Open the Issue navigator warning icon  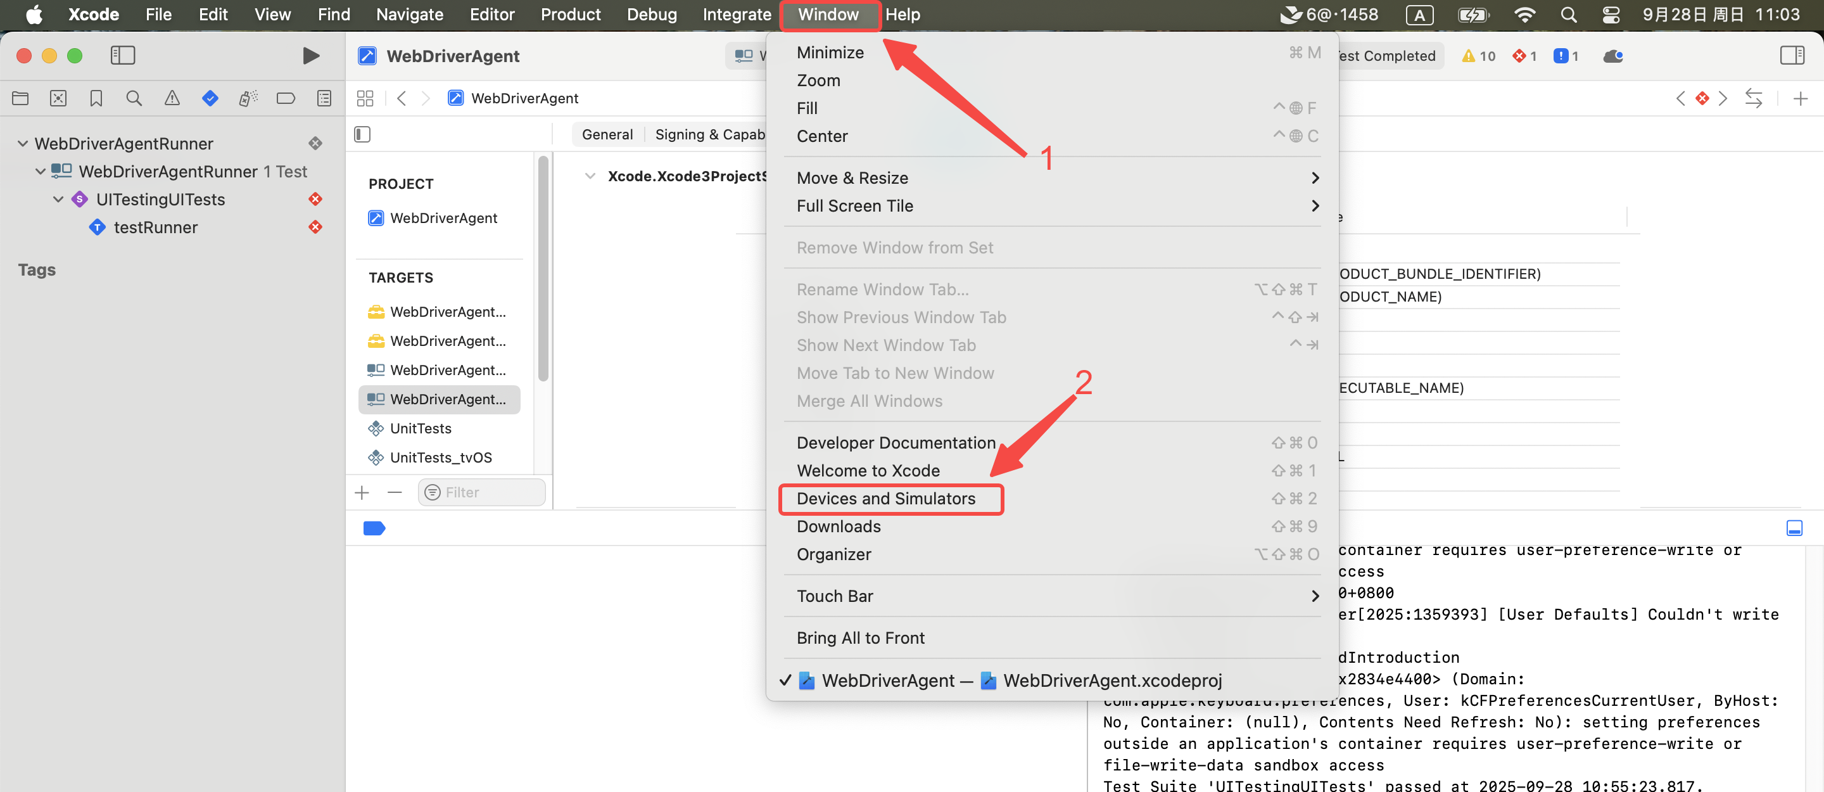(172, 98)
